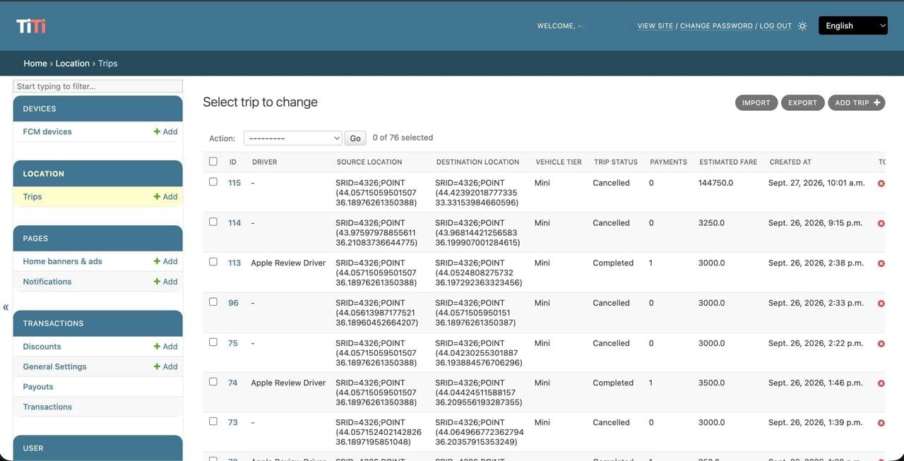Focus the sidebar filter input
Screen dimensions: 904x461
click(x=98, y=86)
